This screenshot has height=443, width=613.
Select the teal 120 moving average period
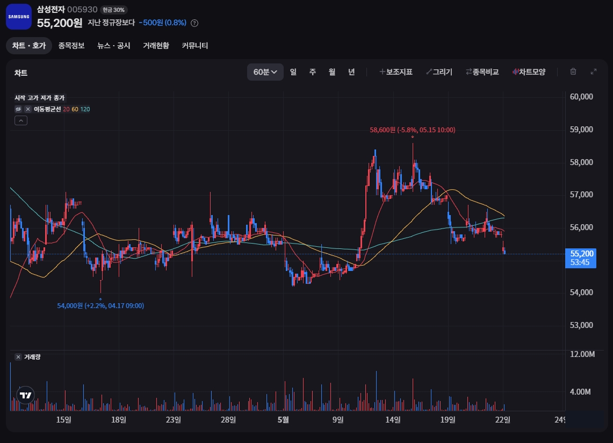tap(85, 109)
